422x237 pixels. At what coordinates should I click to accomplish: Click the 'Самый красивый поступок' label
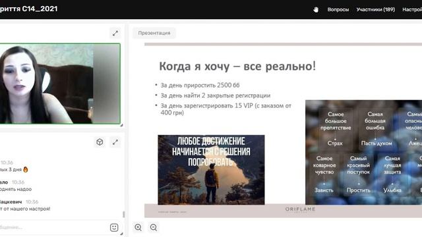pyautogui.click(x=358, y=165)
